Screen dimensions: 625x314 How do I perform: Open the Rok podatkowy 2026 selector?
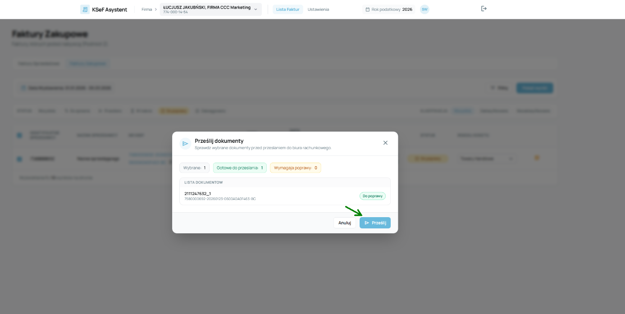tap(389, 9)
